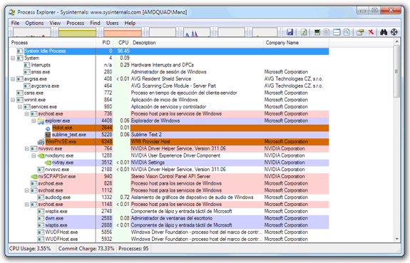Select the smss.exe process row
The image size is (410, 263).
169,72
